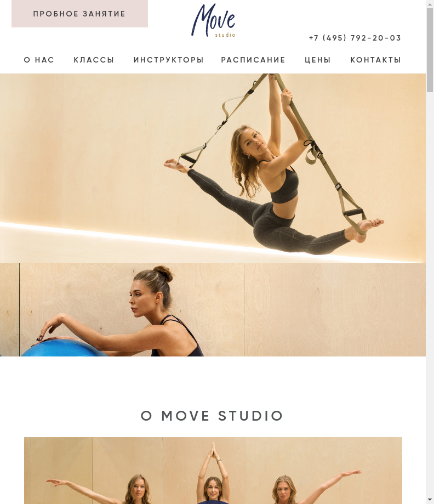
Task: Click the vertical scrollbar thumb
Action: tap(430, 50)
